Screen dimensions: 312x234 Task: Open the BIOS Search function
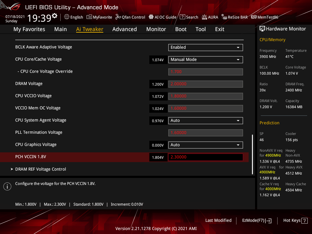tap(189, 17)
